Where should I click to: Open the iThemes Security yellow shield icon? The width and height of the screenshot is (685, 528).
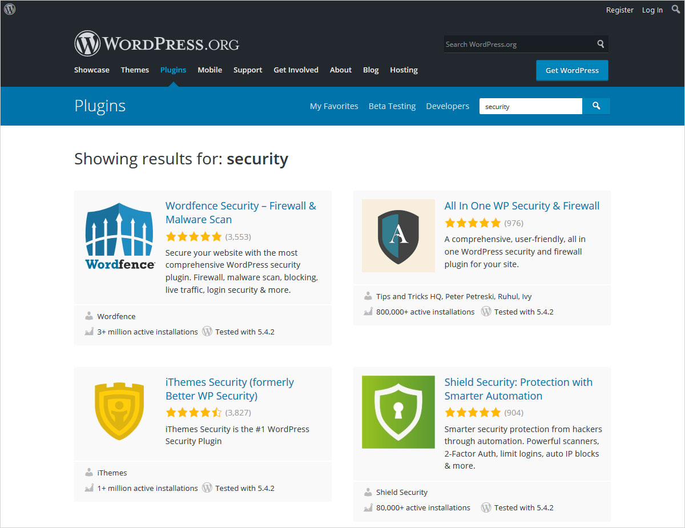(120, 411)
